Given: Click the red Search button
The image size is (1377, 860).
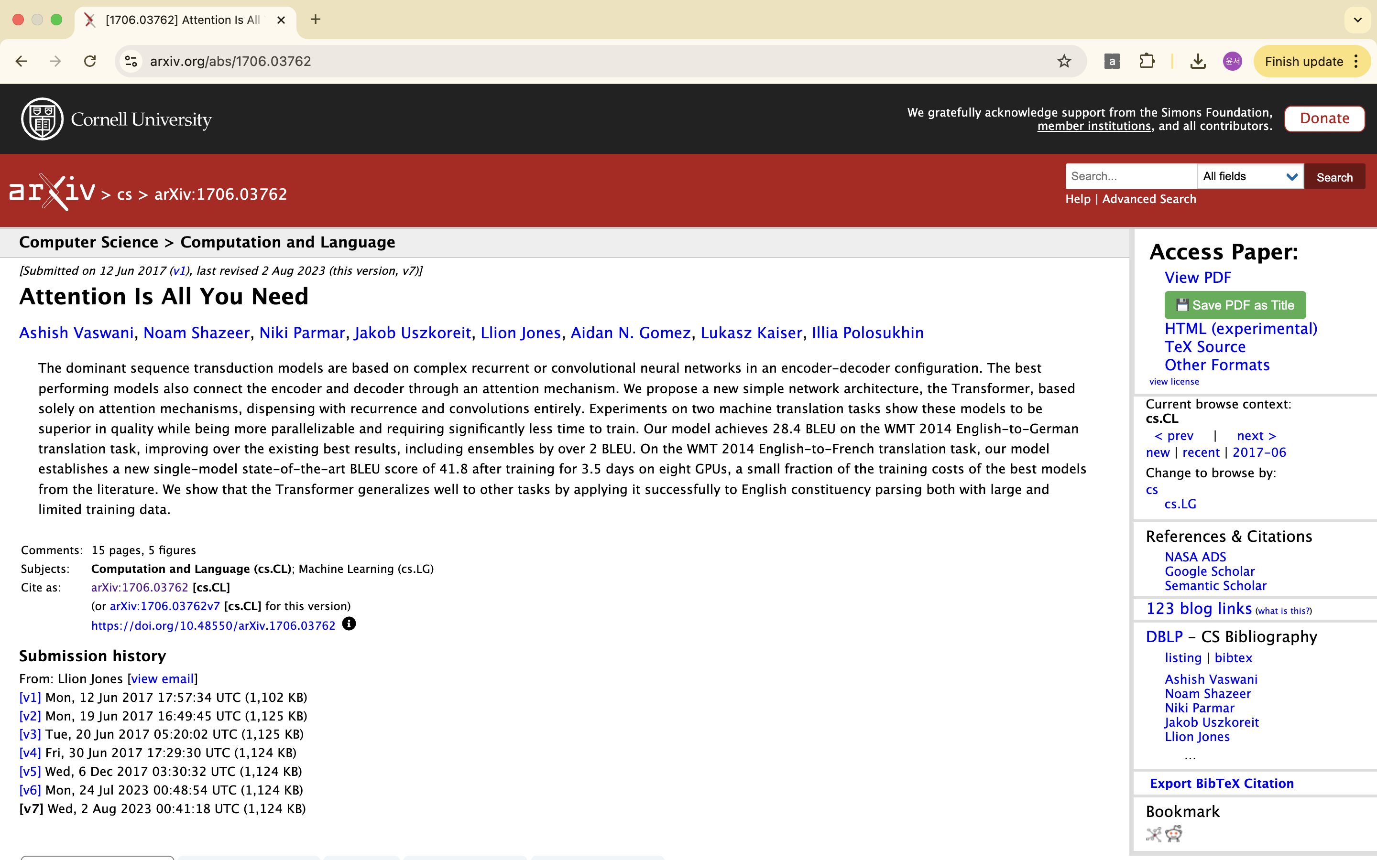Looking at the screenshot, I should pos(1334,177).
